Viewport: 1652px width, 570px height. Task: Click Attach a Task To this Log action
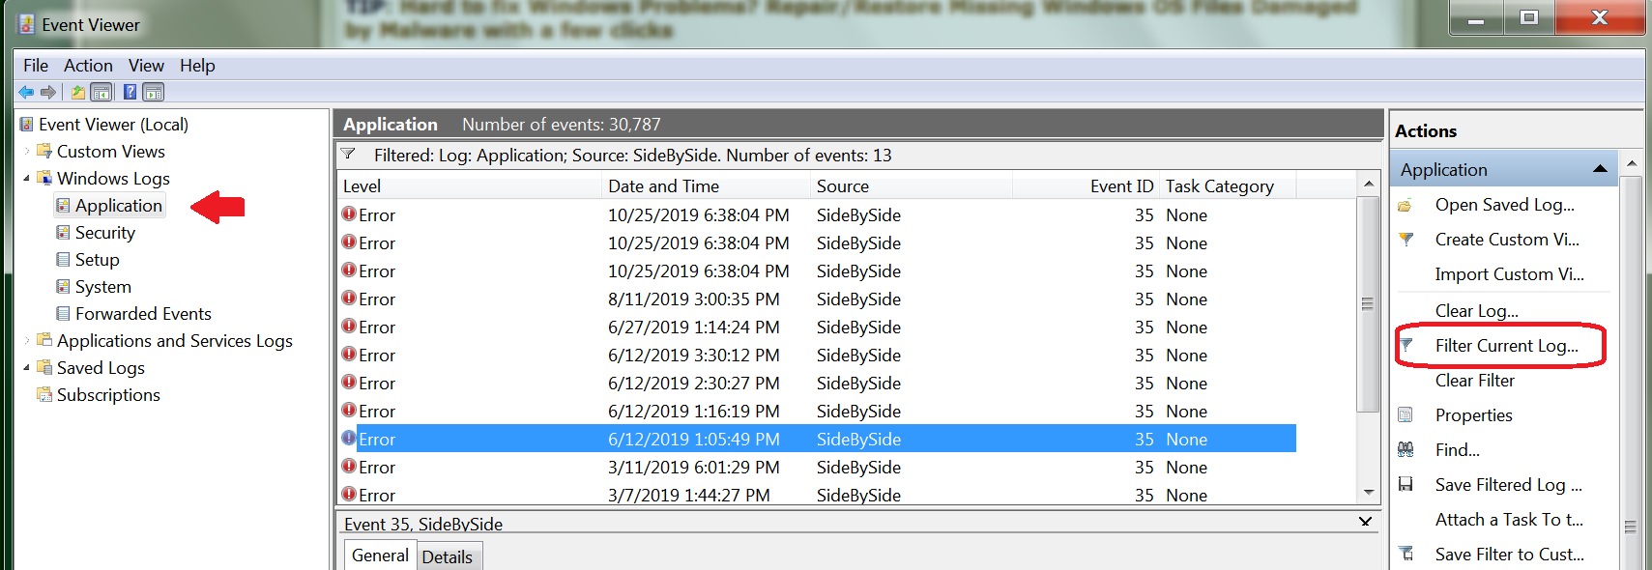[x=1509, y=520]
